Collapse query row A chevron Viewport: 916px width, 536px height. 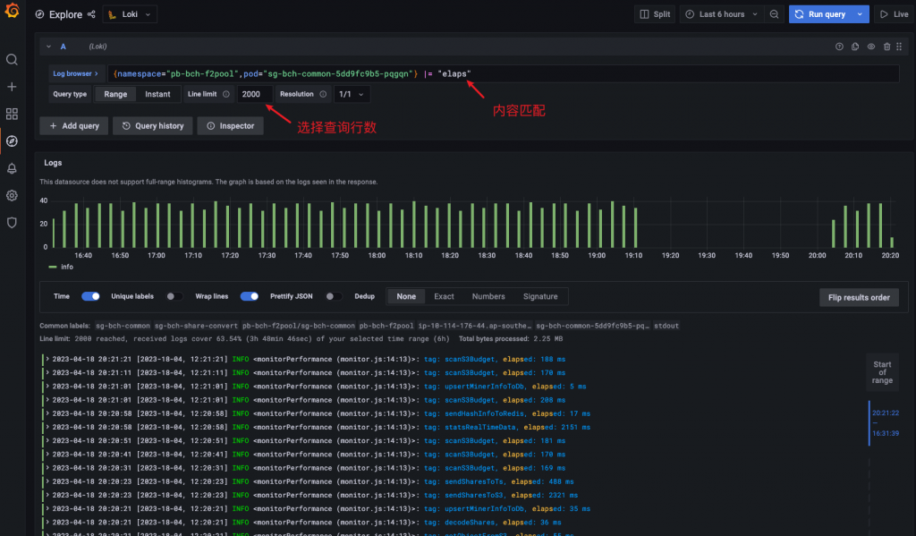pos(48,47)
